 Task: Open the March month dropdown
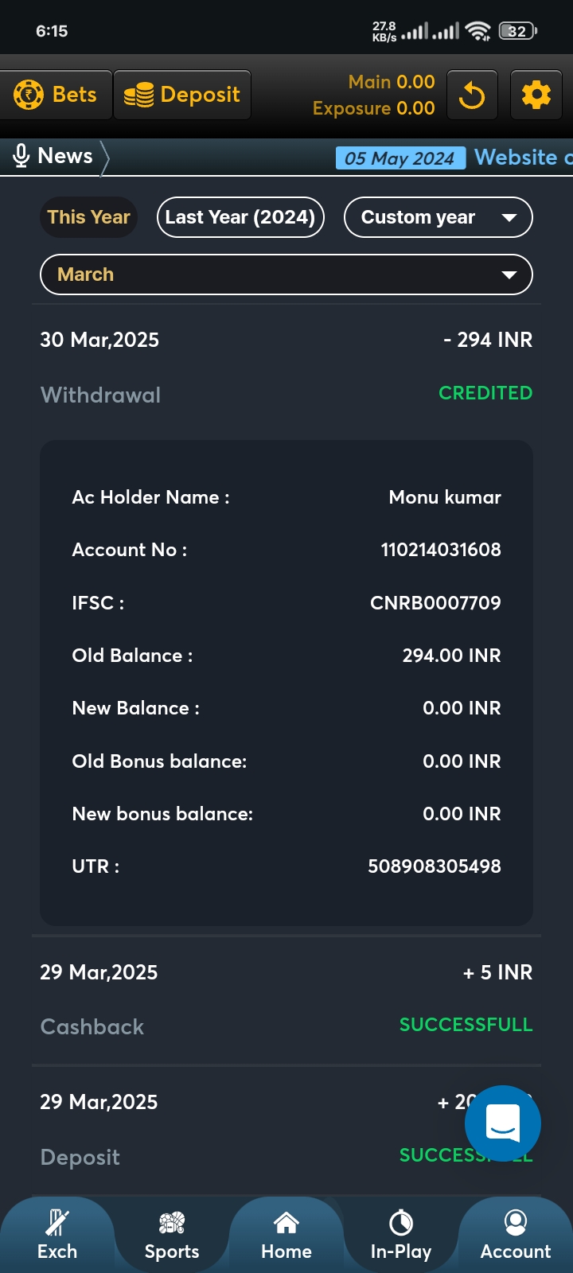[286, 274]
